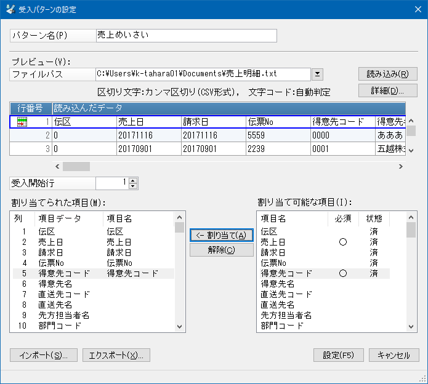The height and width of the screenshot is (384, 428).
Task: Click the 伝票No column cell in row 1
Action: click(277, 122)
